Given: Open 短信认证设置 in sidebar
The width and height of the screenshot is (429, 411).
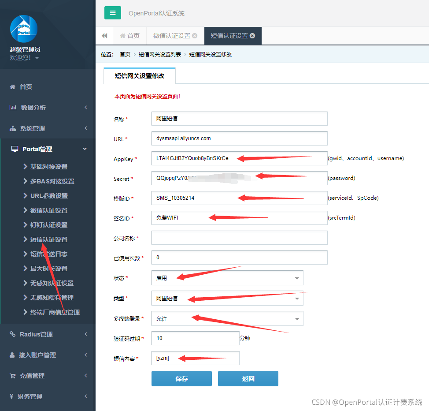Looking at the screenshot, I should [49, 239].
